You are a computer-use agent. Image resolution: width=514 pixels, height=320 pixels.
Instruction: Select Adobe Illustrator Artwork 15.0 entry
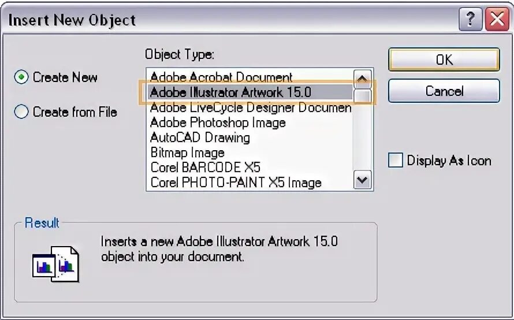pyautogui.click(x=250, y=92)
